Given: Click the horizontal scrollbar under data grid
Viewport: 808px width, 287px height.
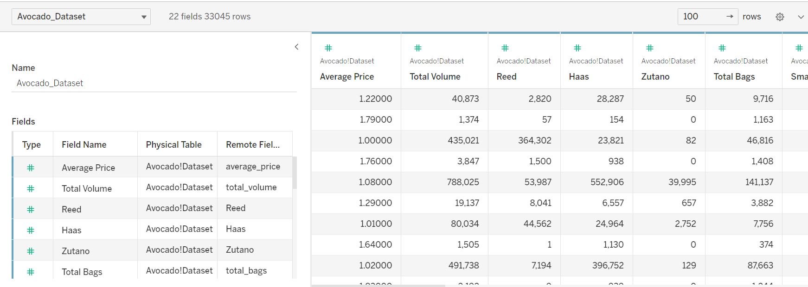Looking at the screenshot, I should pyautogui.click(x=378, y=286).
